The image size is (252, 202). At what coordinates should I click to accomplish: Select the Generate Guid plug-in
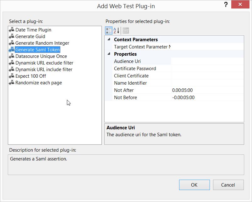pyautogui.click(x=30, y=36)
